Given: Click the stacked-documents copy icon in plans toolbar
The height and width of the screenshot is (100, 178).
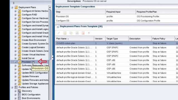Looking at the screenshot, I should click(71, 33).
